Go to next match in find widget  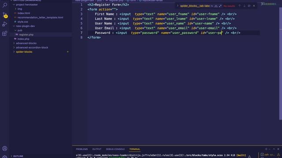pyautogui.click(x=244, y=6)
